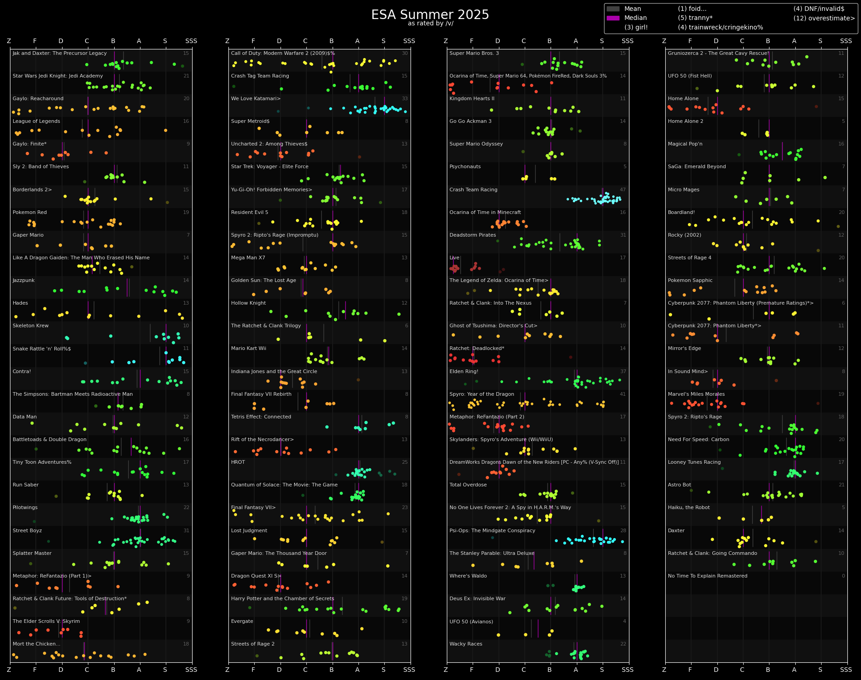Click the 'League of Legends' row label
This screenshot has width=861, height=680.
coord(36,121)
